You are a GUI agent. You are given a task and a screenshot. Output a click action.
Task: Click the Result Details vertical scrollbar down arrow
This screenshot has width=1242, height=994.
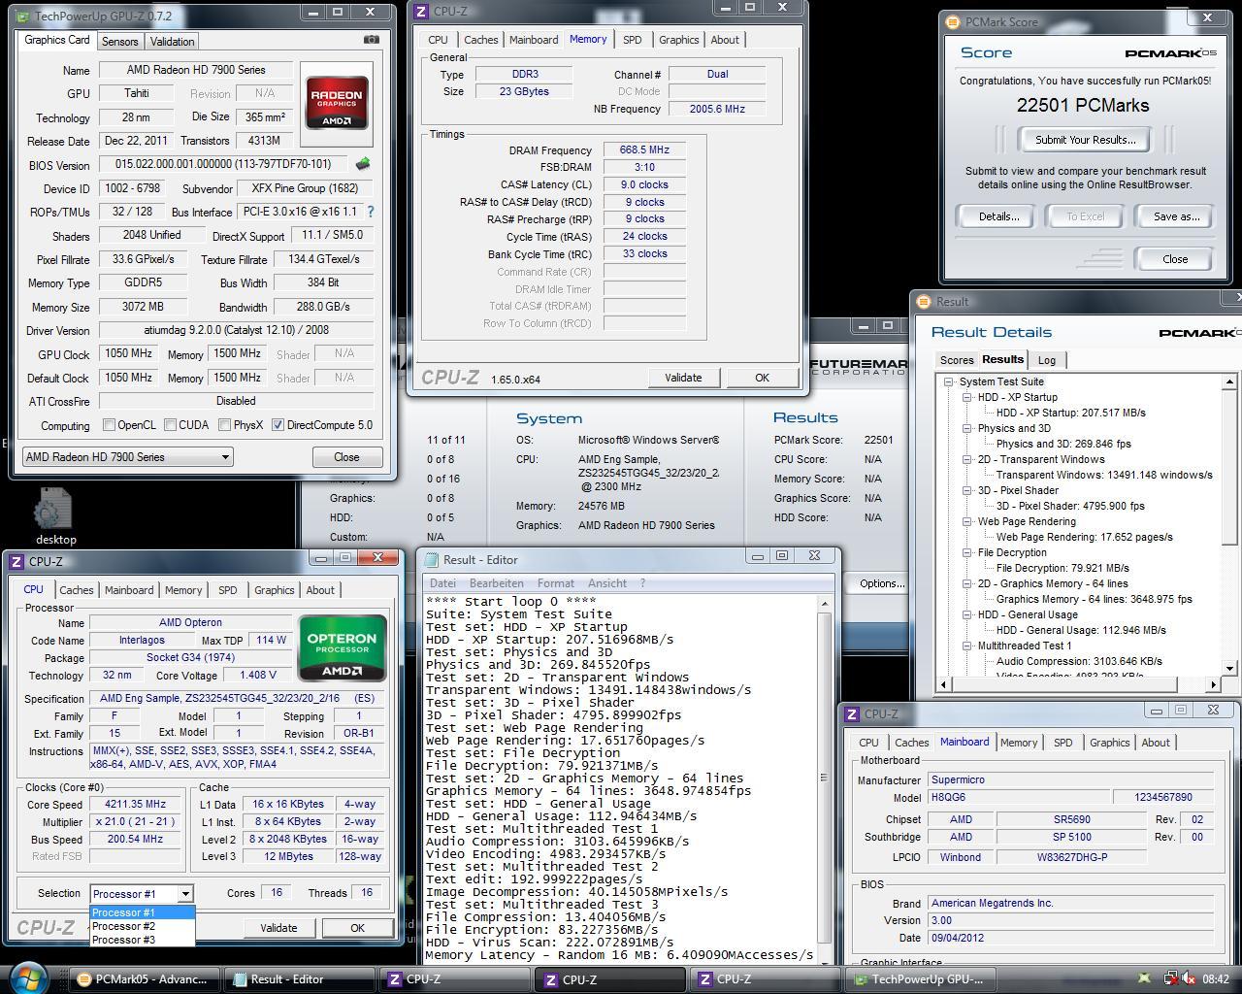pyautogui.click(x=1230, y=668)
